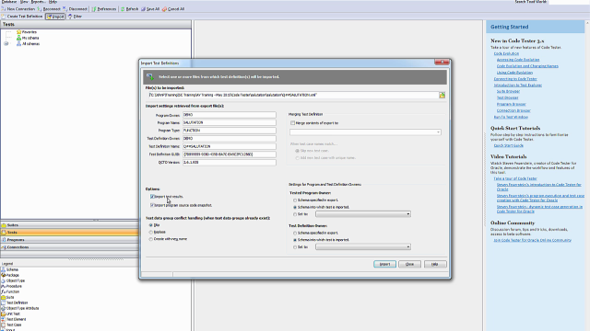Viewport: 590px width, 331px height.
Task: Open the Code Evolution link
Action: point(506,53)
